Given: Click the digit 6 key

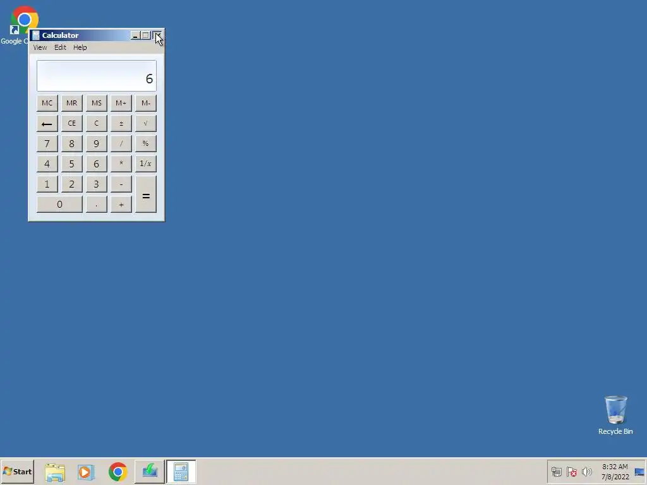Looking at the screenshot, I should [97, 164].
